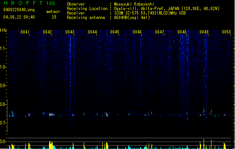Screen dimensions: 235x149
Task: Click the Ogata-vill. Akita-Pref. JAPAN location text
Action: [x=167, y=9]
